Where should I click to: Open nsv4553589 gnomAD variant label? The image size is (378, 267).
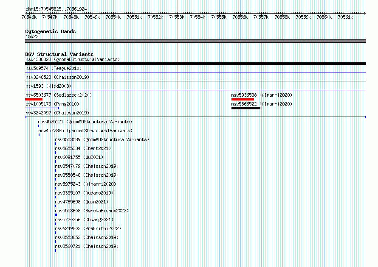(x=102, y=139)
